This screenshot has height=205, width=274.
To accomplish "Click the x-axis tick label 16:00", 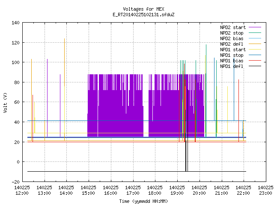I will [110, 193].
